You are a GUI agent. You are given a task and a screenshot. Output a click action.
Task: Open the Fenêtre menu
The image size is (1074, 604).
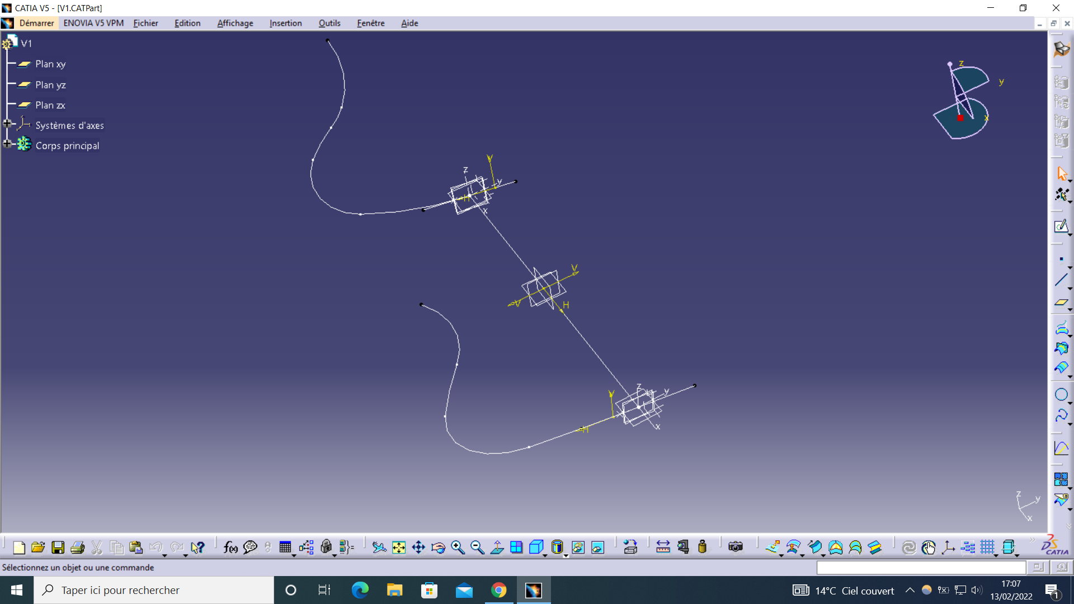tap(371, 23)
